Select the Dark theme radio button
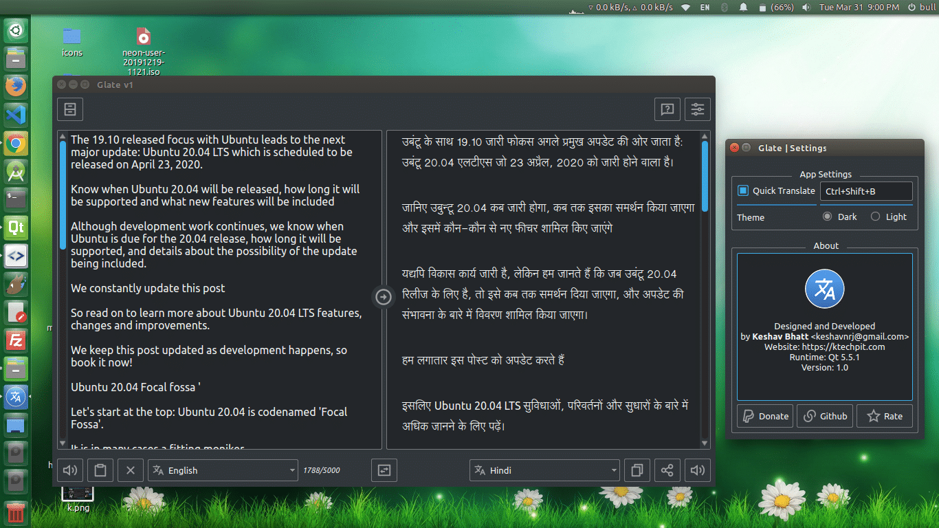This screenshot has height=528, width=939. (827, 217)
